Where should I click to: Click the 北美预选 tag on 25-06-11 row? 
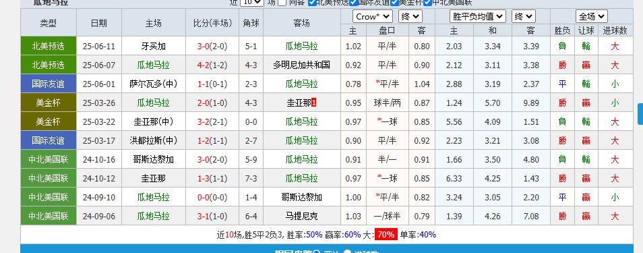click(49, 46)
